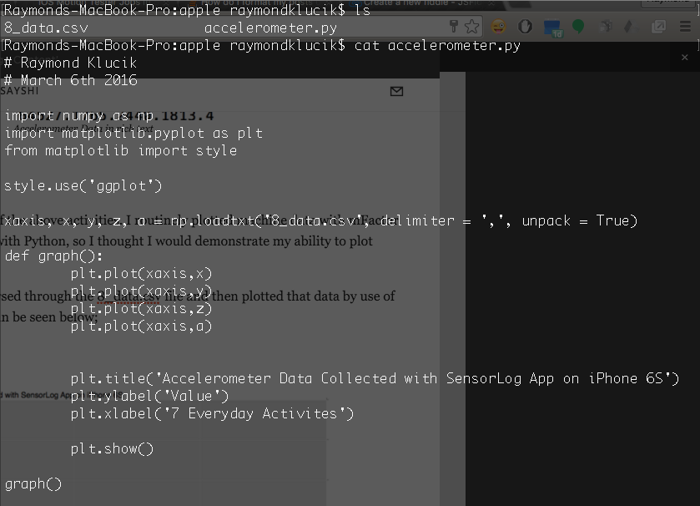Close the dark overlay panel with the X

684,57
